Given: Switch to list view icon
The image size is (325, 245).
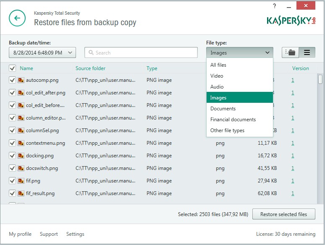Looking at the screenshot, I should 307,52.
